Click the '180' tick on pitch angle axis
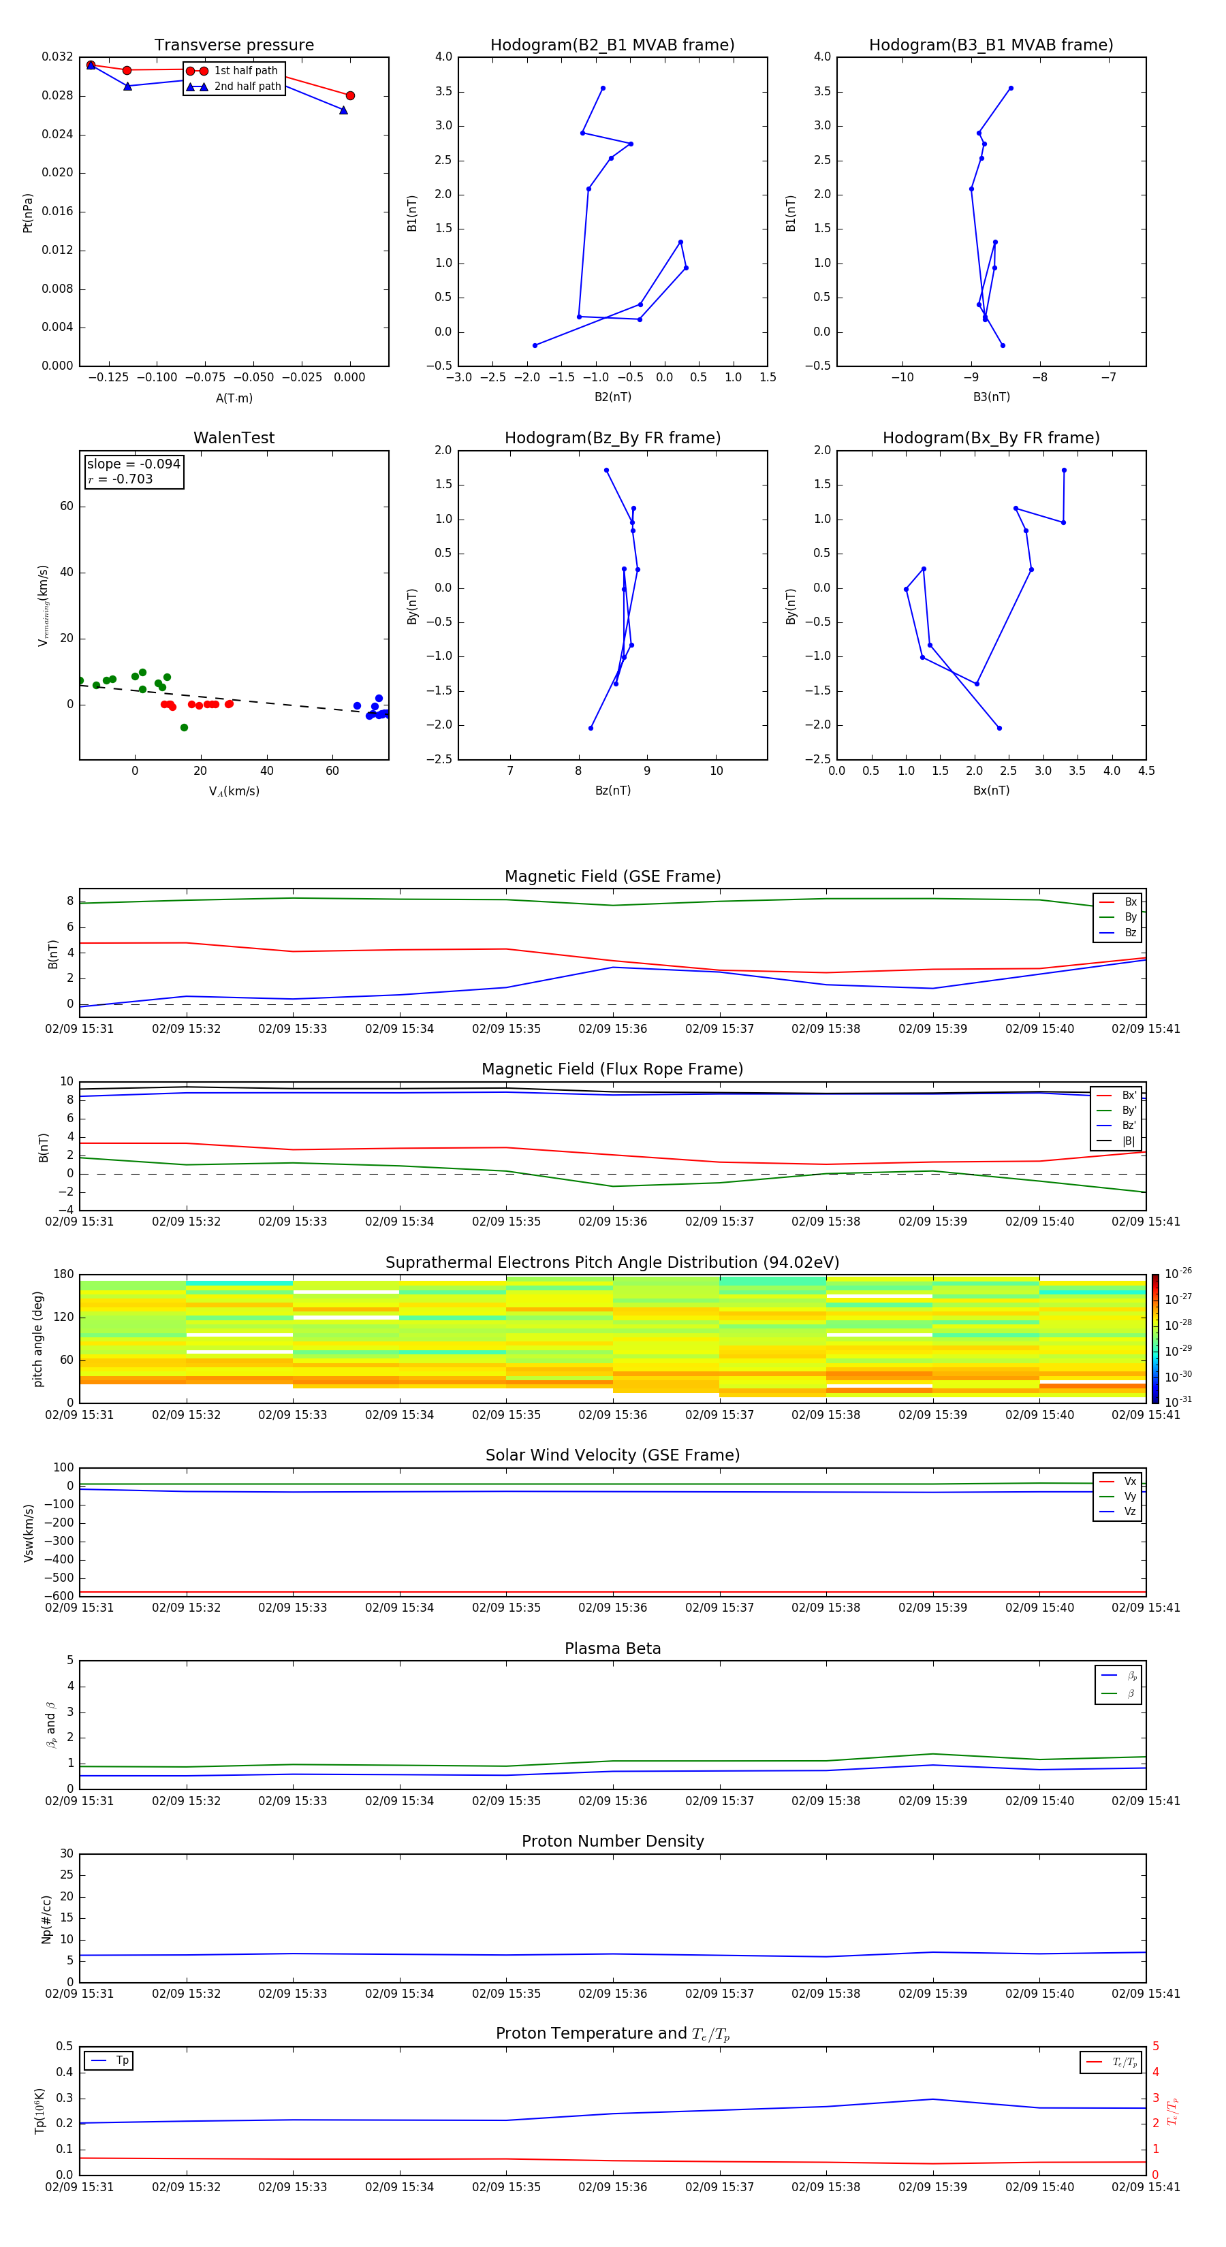 pos(64,1275)
